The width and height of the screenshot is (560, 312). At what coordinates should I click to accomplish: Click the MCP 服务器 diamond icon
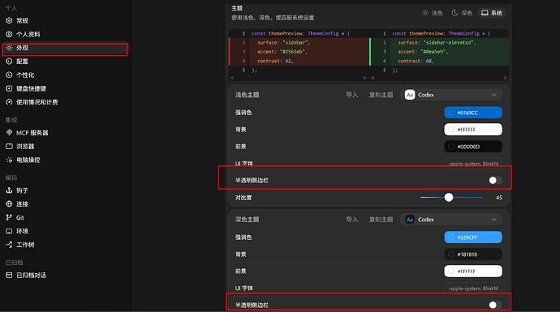(9, 133)
